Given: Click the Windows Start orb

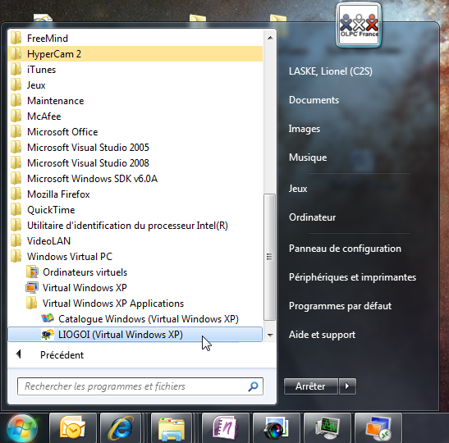Looking at the screenshot, I should point(22,428).
